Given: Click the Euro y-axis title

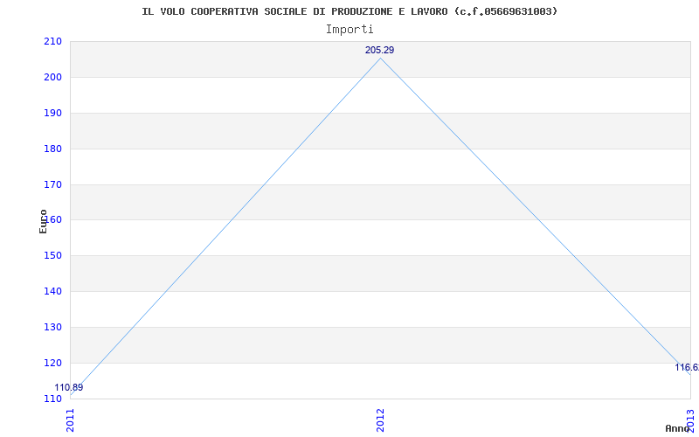Looking at the screenshot, I should click(43, 221).
